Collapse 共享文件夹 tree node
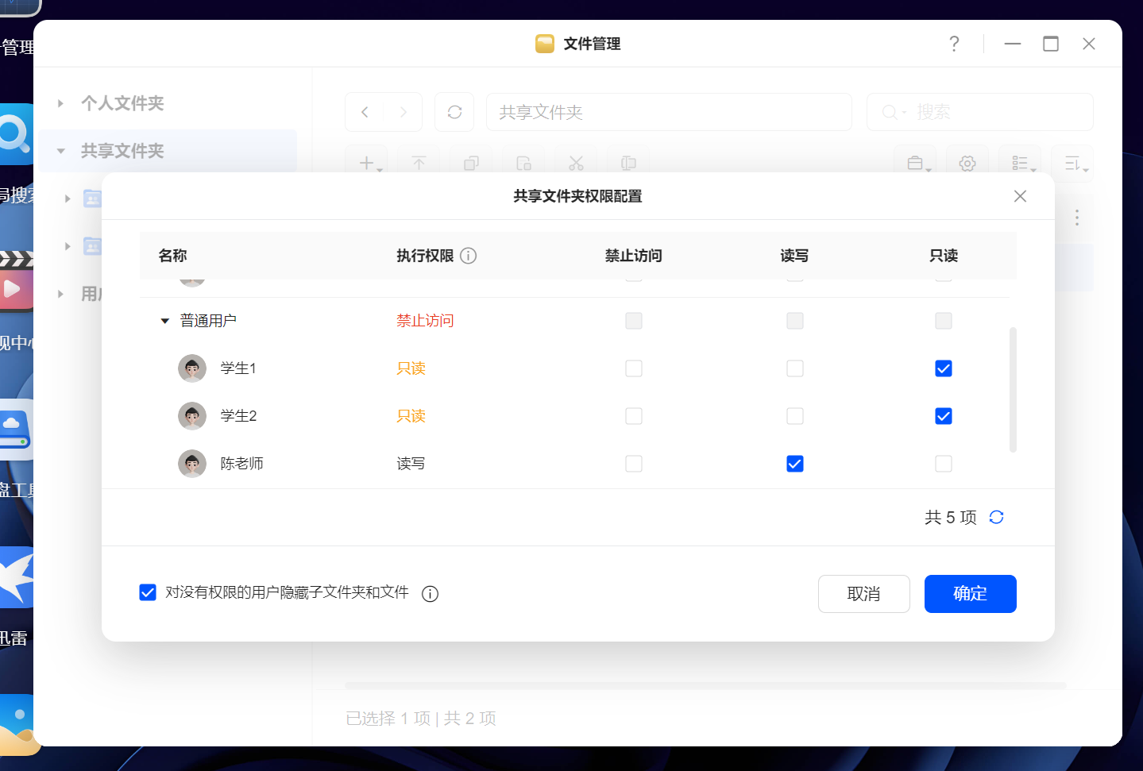 pos(60,151)
